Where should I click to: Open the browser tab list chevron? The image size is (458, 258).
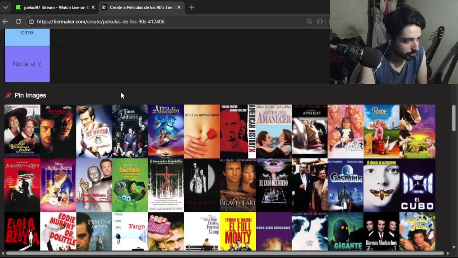click(x=5, y=7)
